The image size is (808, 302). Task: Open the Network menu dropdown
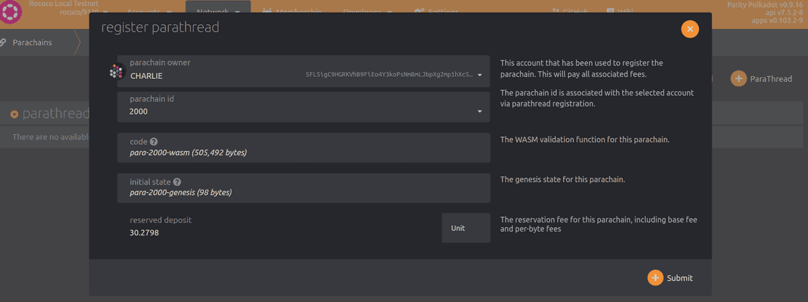point(218,11)
